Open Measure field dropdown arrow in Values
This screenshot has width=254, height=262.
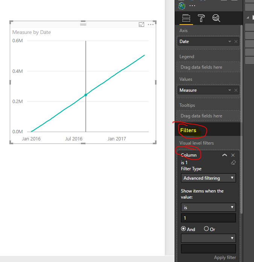(x=230, y=90)
